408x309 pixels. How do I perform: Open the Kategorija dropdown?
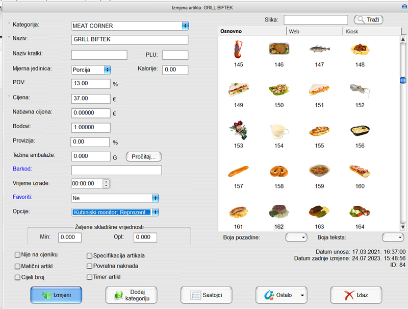[x=185, y=26]
